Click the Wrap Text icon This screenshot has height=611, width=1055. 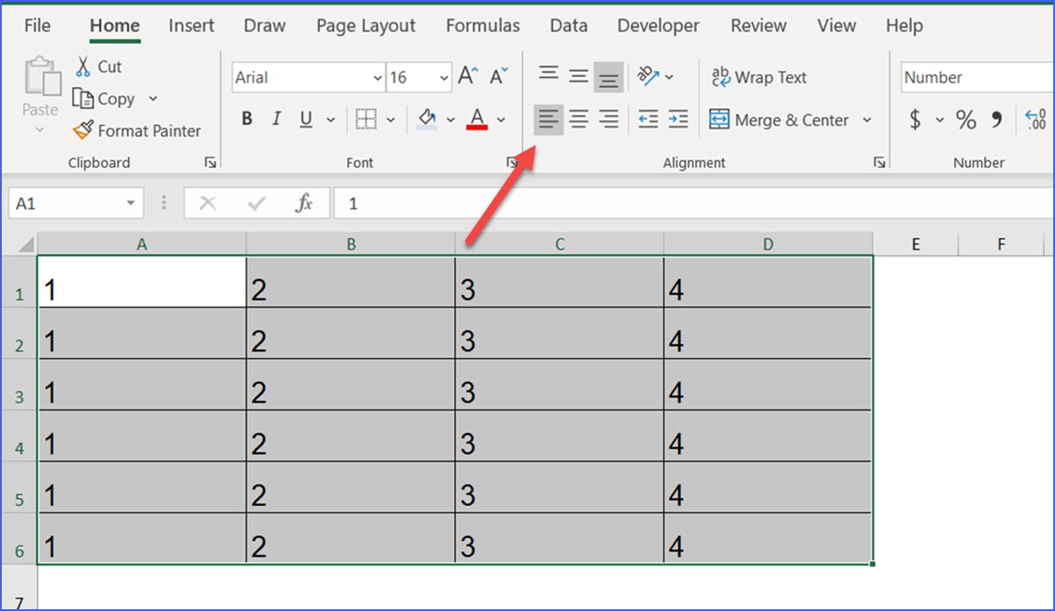(759, 77)
